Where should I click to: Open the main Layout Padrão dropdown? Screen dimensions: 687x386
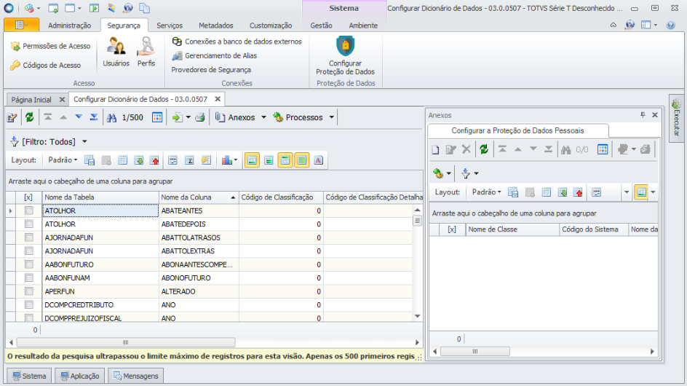click(x=63, y=160)
